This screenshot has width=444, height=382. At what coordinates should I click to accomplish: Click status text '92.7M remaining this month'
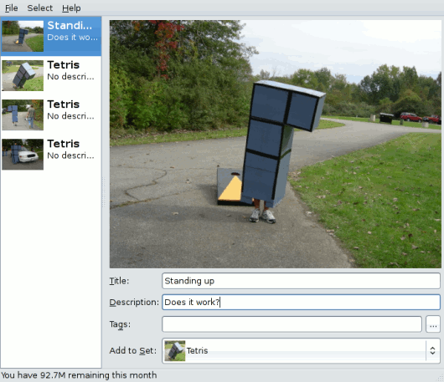point(98,375)
